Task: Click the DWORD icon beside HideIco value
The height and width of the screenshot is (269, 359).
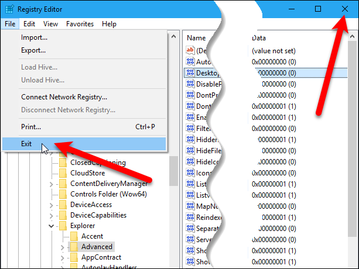Action: click(x=190, y=161)
